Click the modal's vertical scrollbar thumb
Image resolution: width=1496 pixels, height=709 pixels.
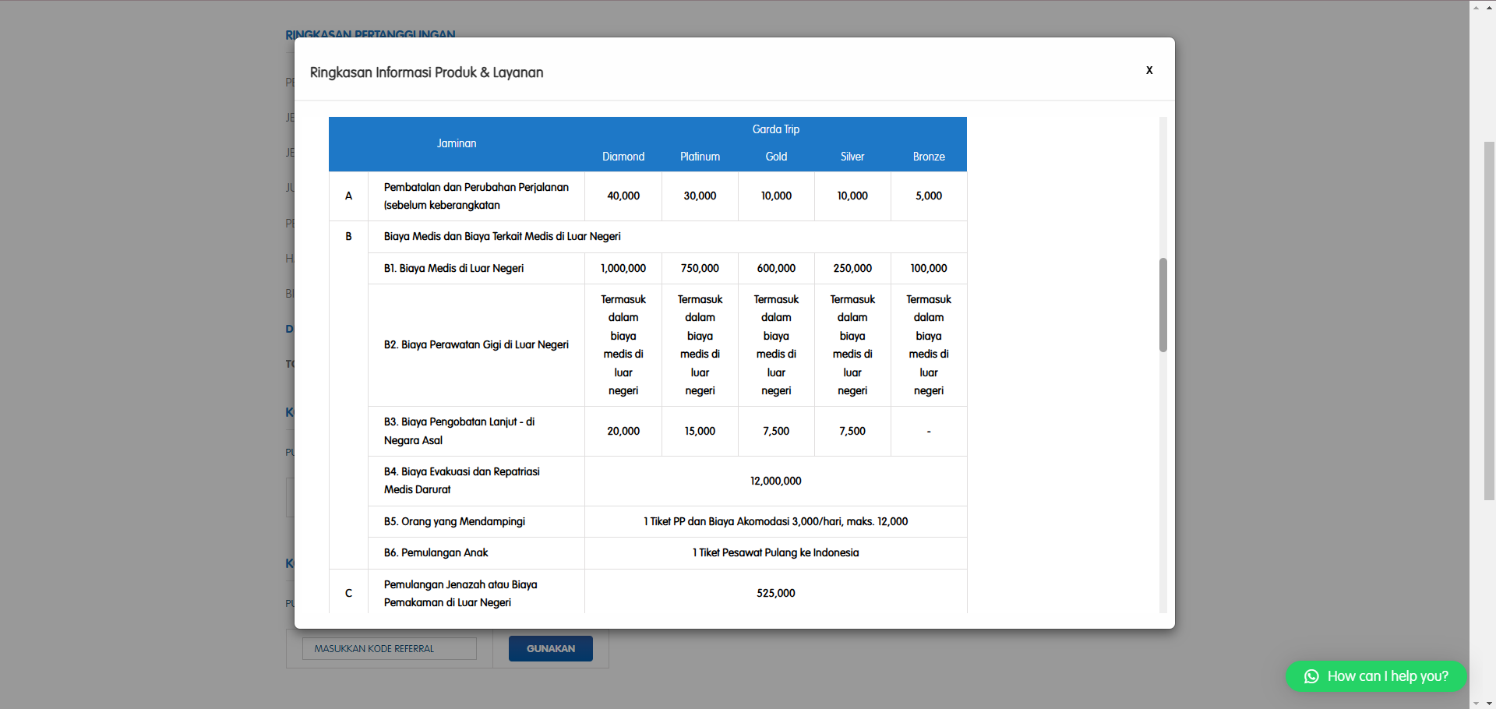[1163, 305]
